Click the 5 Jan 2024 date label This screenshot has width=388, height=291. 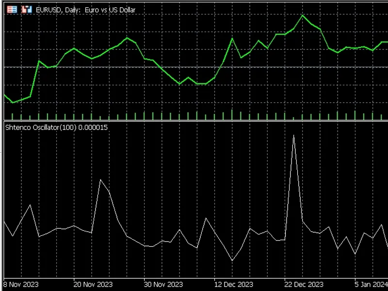(x=371, y=284)
